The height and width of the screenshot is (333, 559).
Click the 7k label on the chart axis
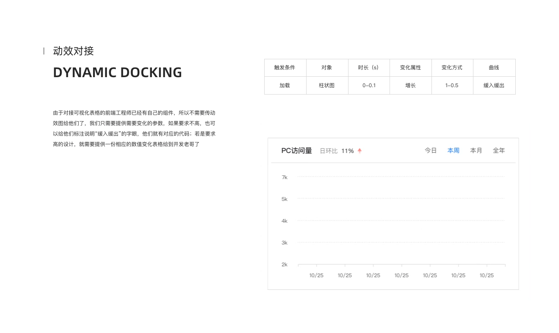[x=284, y=177]
